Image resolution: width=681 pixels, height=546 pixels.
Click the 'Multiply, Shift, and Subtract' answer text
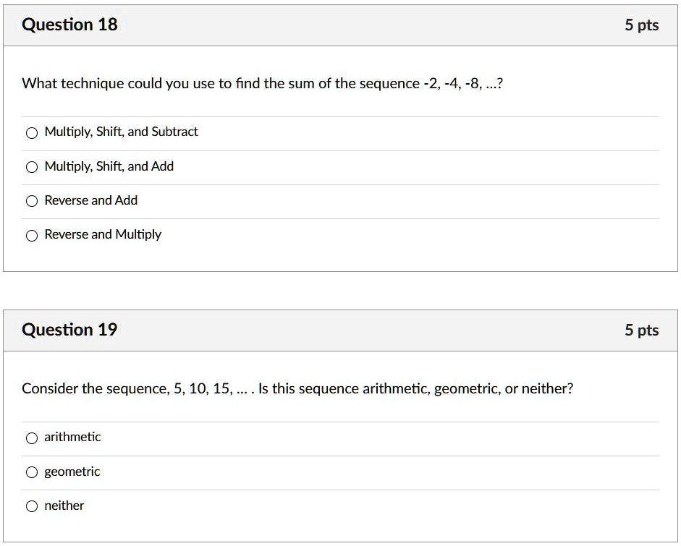[121, 132]
